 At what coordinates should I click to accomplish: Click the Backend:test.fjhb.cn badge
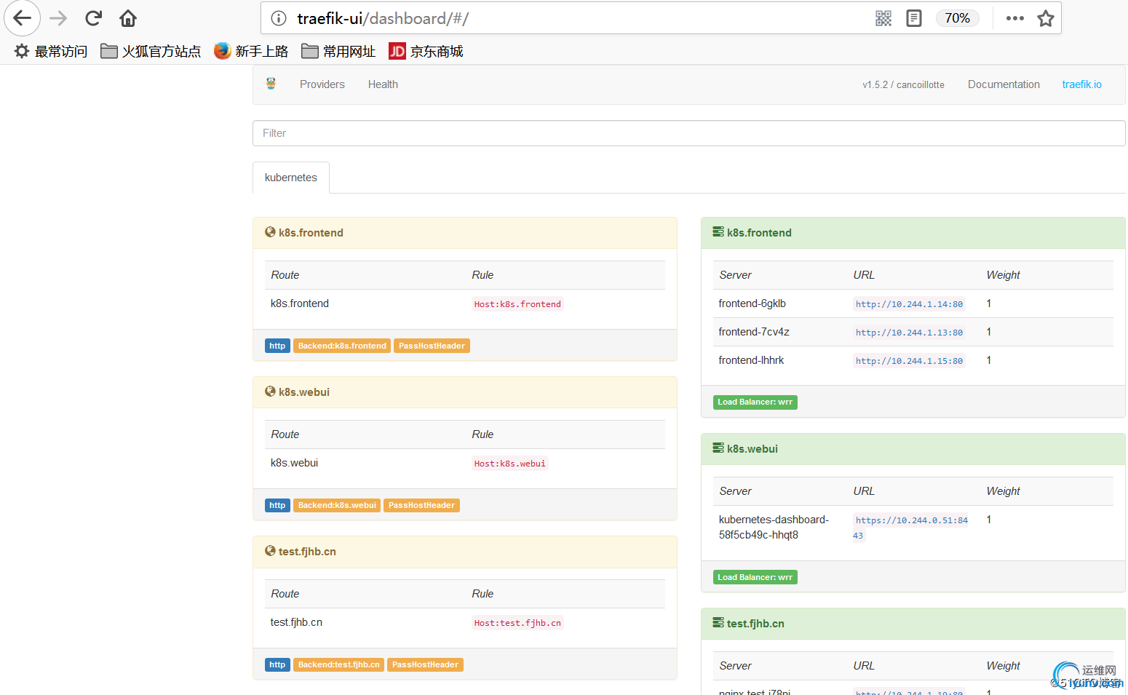338,664
